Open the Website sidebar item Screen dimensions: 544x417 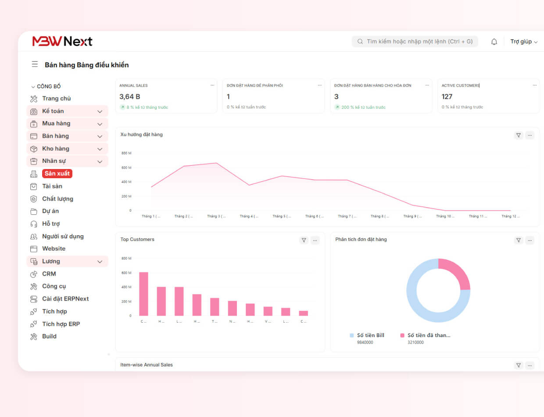pos(54,249)
